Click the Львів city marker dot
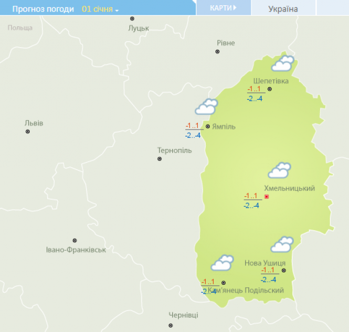 point(28,132)
